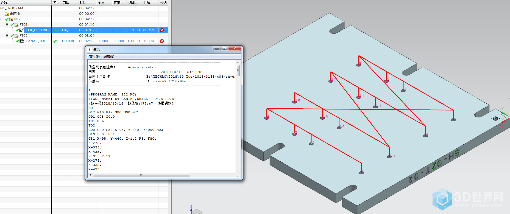Click the vertical scrollbar thumb in 信息 window

(x=238, y=71)
